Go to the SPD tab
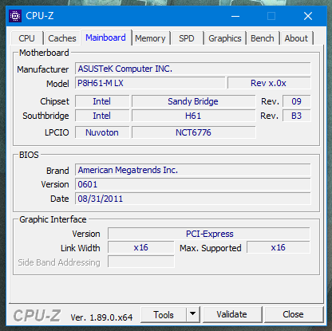This screenshot has width=332, height=331. click(x=187, y=38)
